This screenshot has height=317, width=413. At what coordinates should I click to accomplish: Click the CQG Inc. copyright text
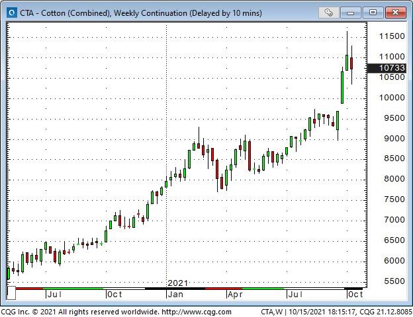point(79,312)
